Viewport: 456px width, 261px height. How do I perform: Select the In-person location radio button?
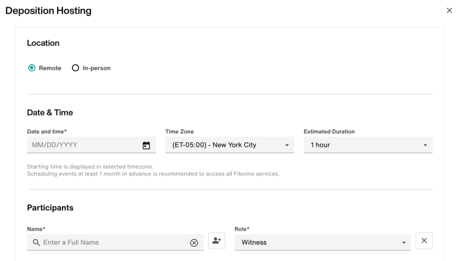(x=76, y=68)
